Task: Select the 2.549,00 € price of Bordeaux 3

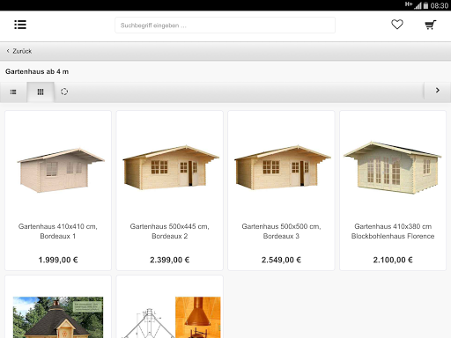Action: [x=281, y=260]
